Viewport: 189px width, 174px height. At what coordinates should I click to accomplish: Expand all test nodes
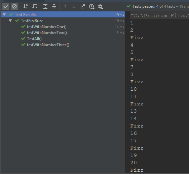tap(45, 6)
